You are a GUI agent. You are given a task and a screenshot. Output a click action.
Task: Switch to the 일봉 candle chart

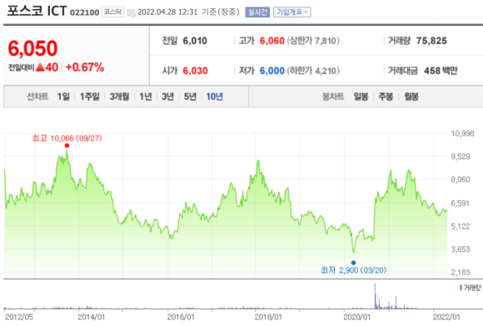click(x=361, y=96)
